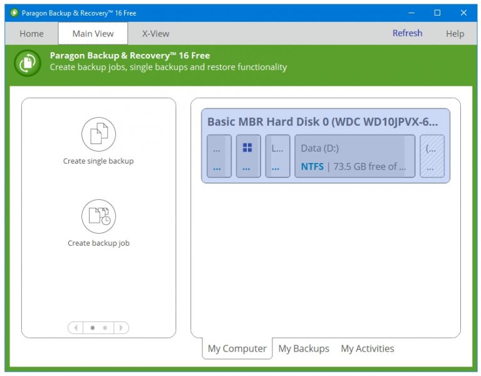
Task: Open the Home tab
Action: click(x=31, y=34)
